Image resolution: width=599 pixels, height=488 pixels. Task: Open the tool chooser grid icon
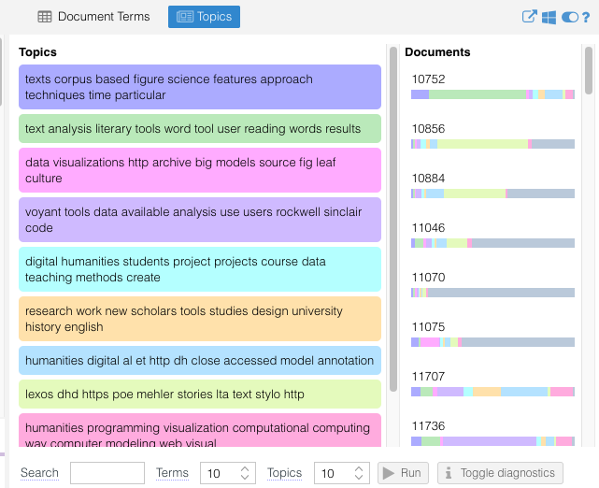549,17
